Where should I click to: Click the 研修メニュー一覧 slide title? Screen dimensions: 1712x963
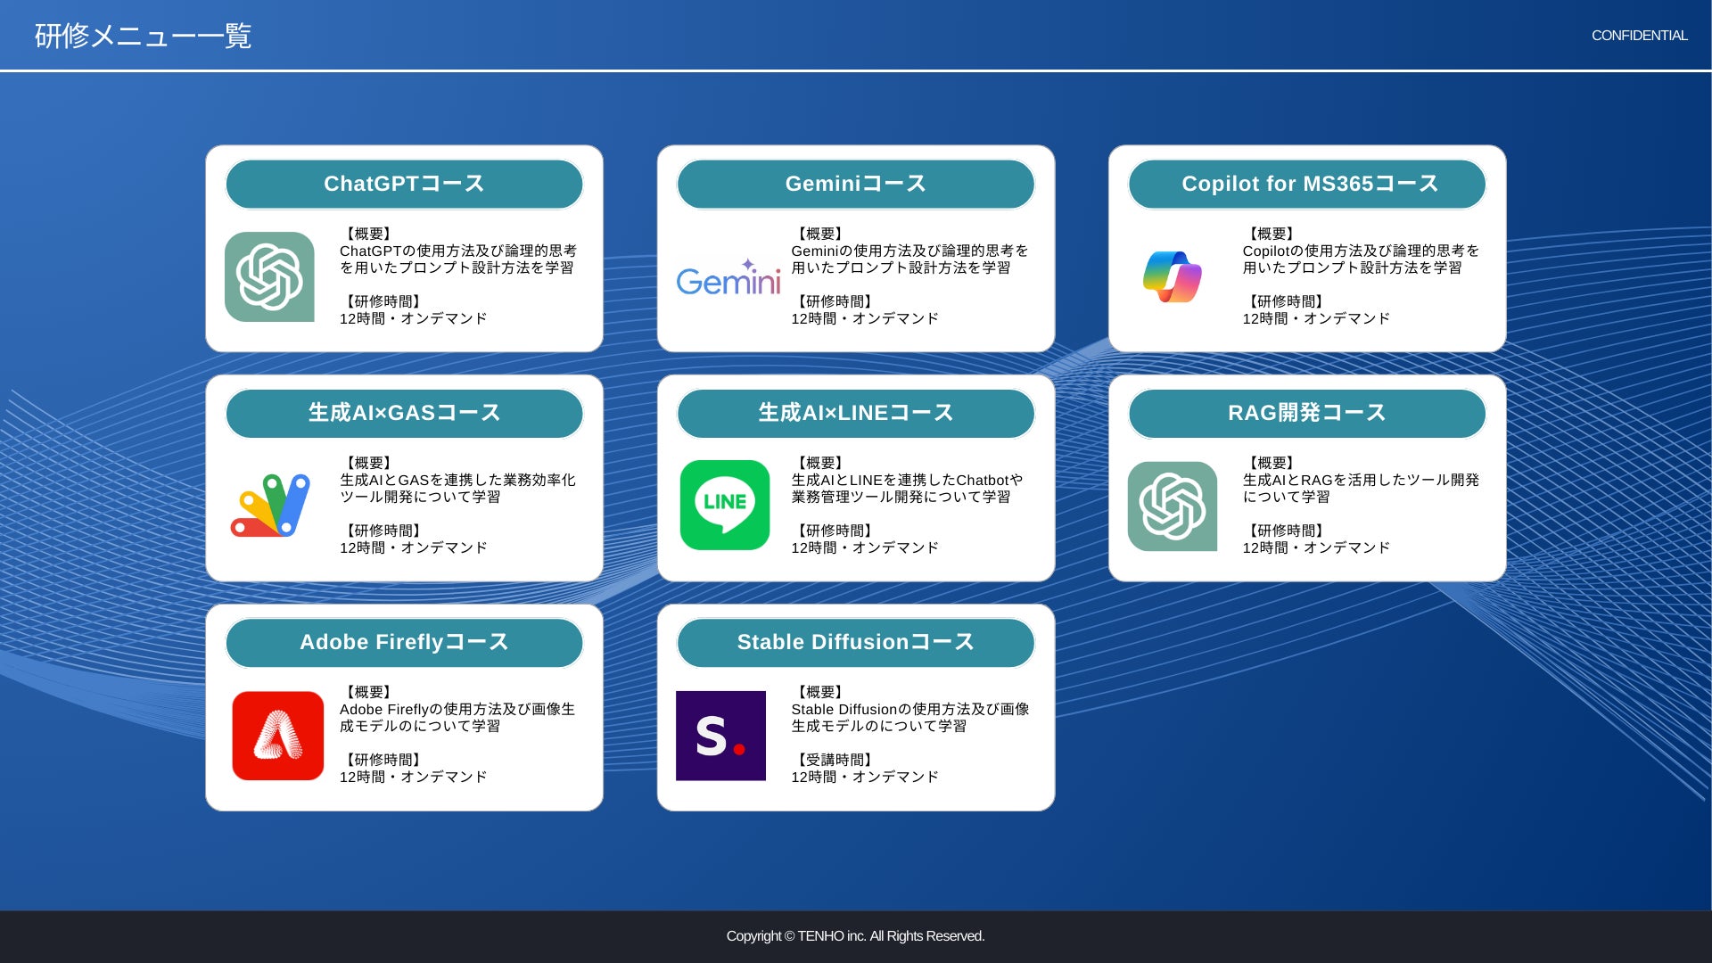click(x=143, y=36)
